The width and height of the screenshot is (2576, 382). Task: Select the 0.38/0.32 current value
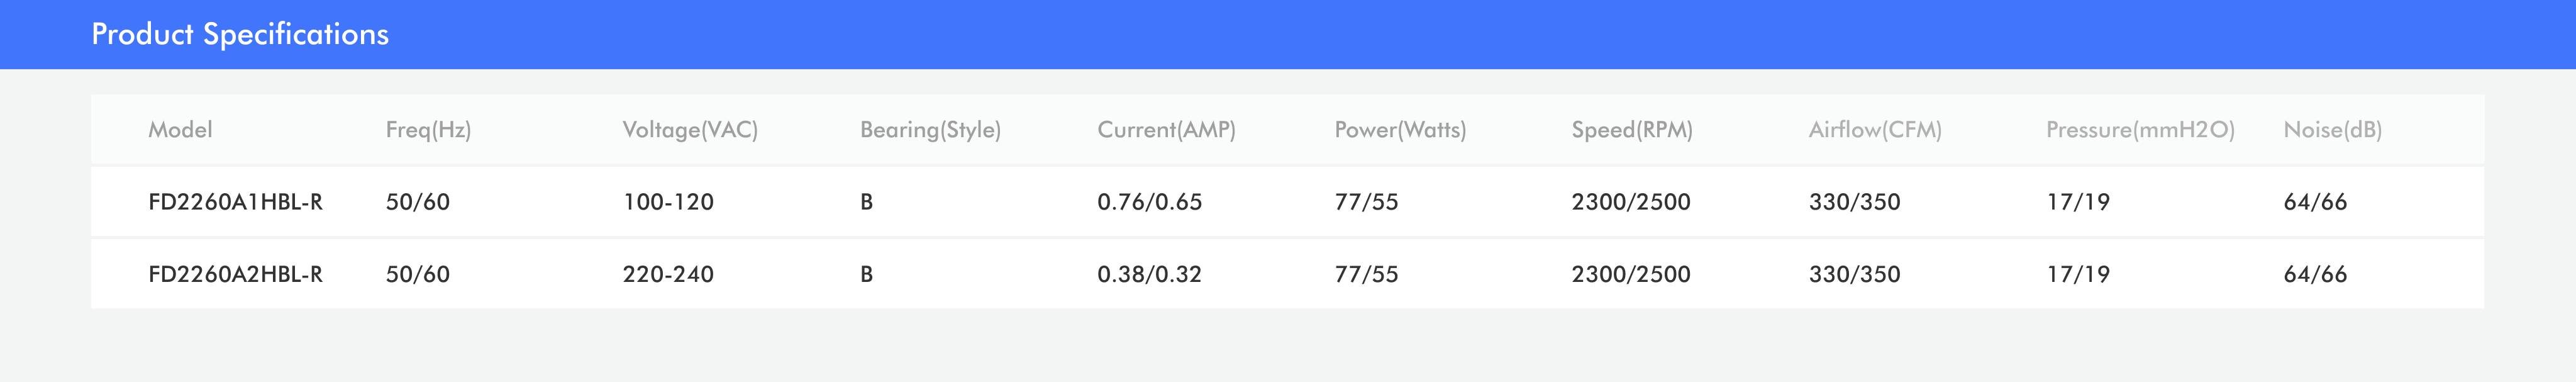pos(1149,274)
